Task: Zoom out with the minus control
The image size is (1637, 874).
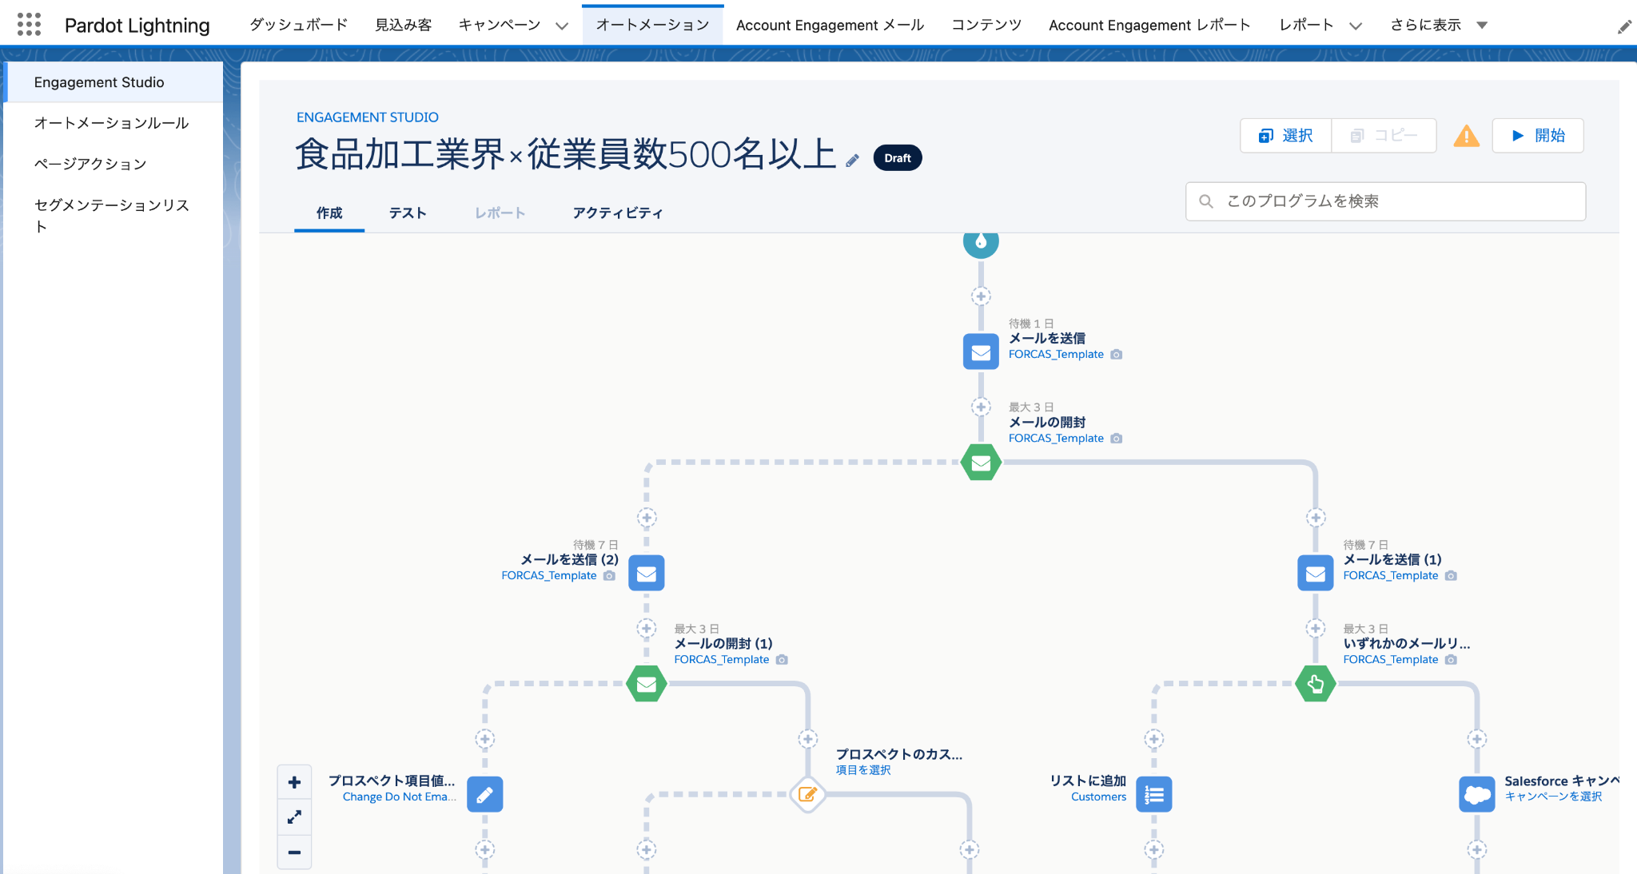Action: click(294, 852)
